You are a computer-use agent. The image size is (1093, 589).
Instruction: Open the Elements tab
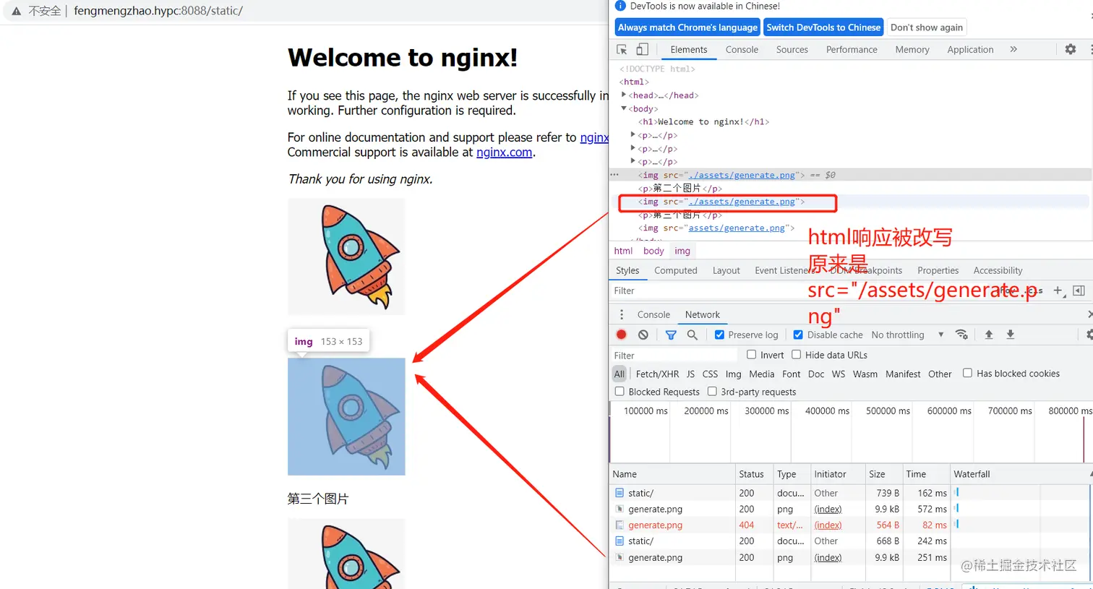pyautogui.click(x=688, y=49)
